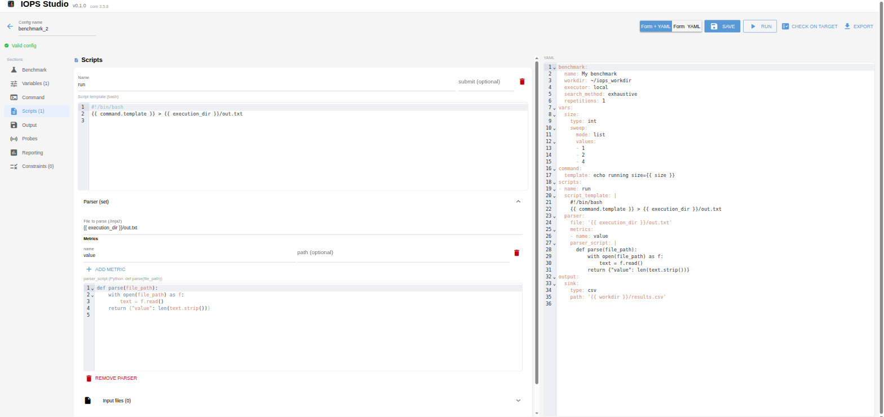The image size is (884, 417).
Task: Click the form panel vertical scrollbar
Action: tap(537, 223)
